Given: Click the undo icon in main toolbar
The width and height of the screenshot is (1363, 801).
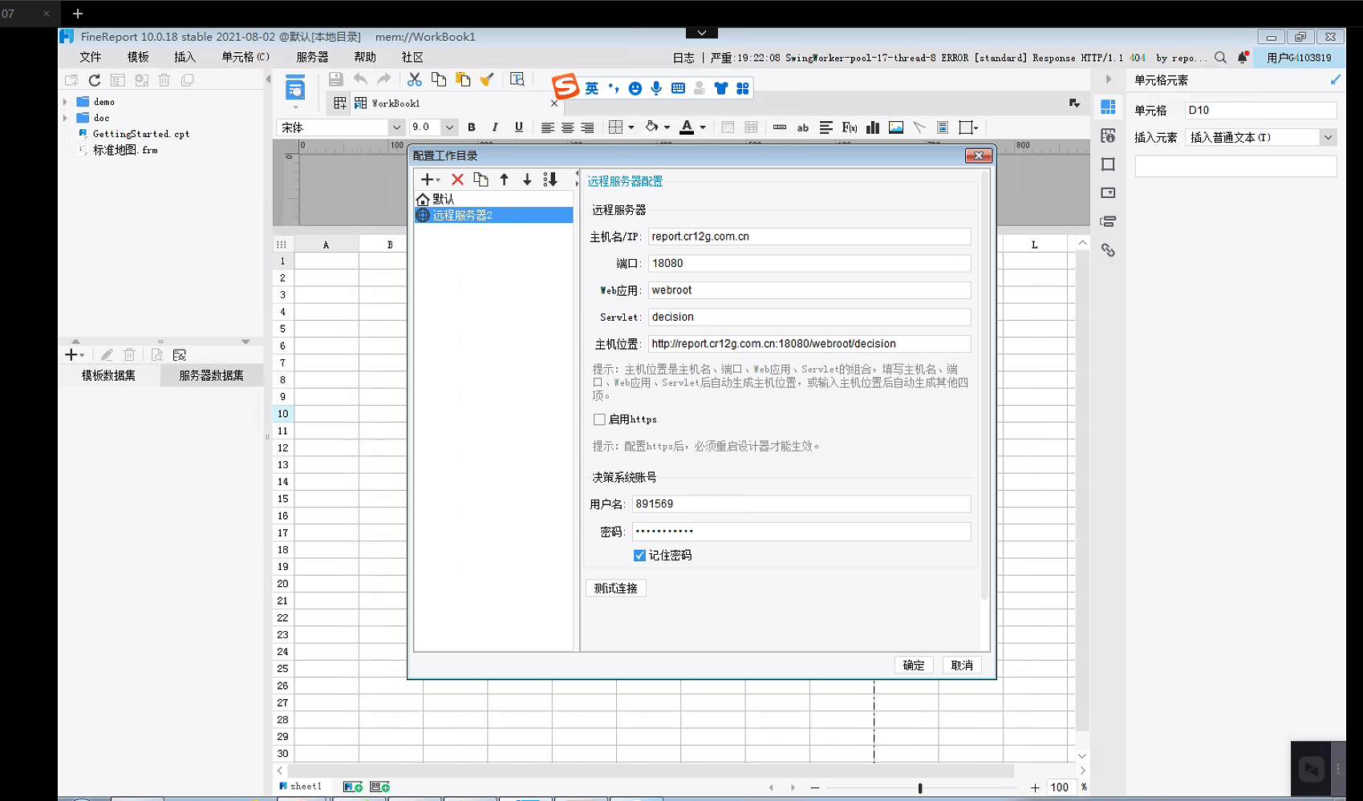Looking at the screenshot, I should pyautogui.click(x=360, y=79).
